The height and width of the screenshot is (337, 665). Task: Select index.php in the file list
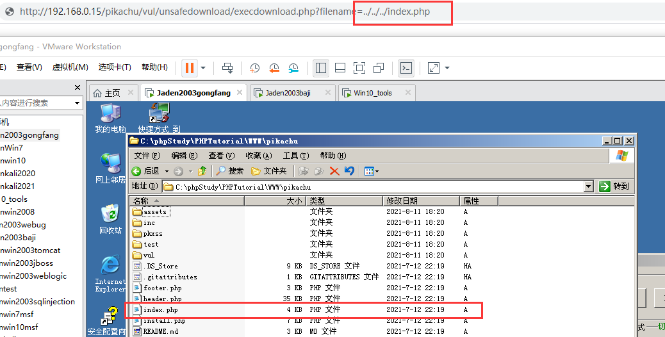pos(161,310)
